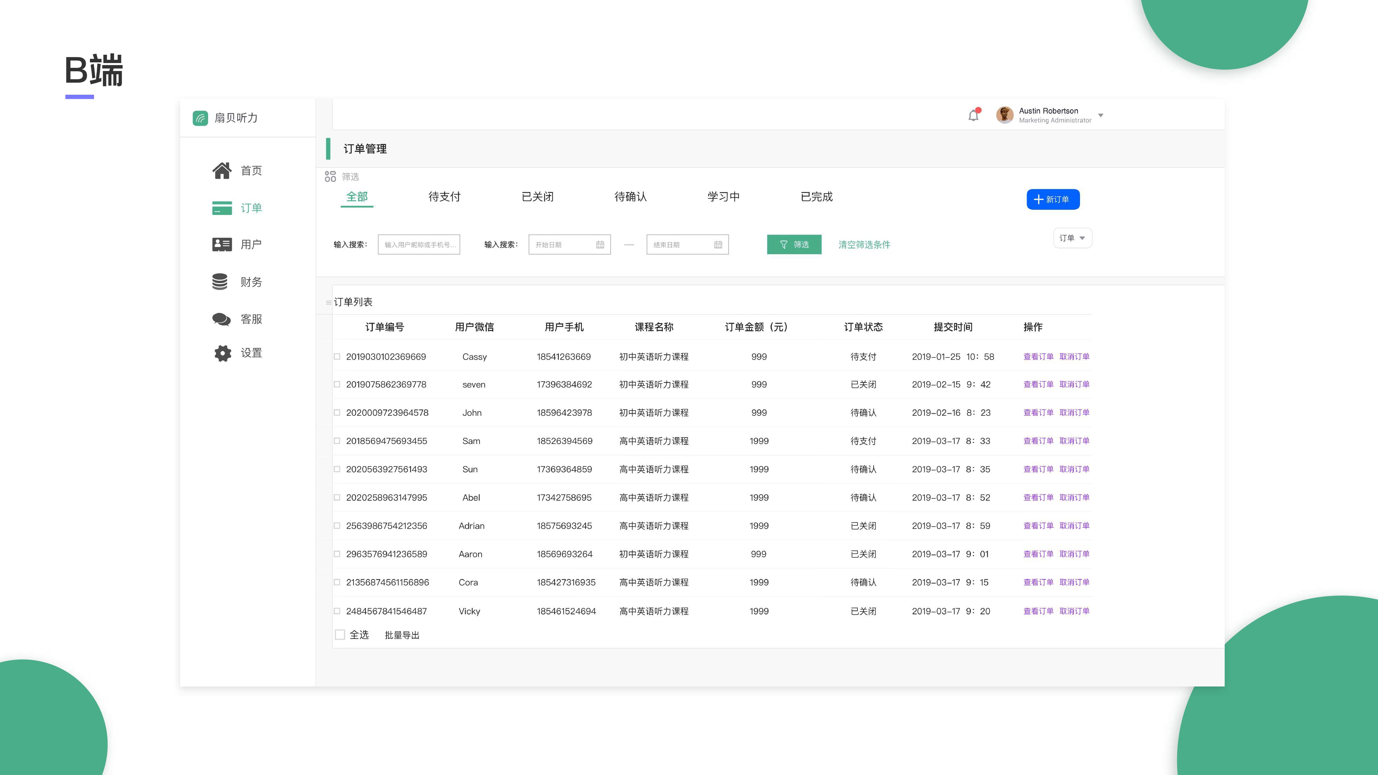Click the list icon beside 订单列表
This screenshot has width=1378, height=775.
tap(328, 303)
